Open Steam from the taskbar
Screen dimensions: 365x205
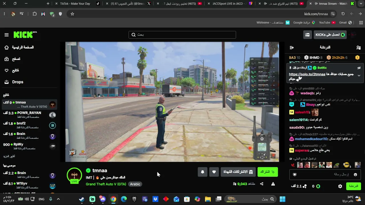click(82, 199)
